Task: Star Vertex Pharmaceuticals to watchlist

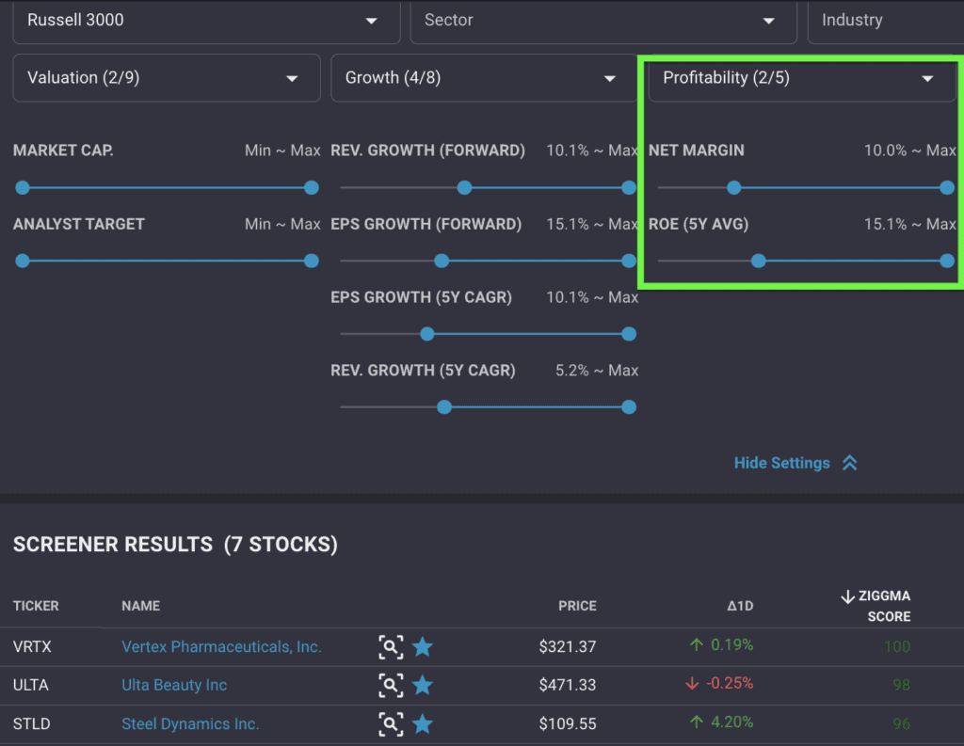Action: click(423, 646)
